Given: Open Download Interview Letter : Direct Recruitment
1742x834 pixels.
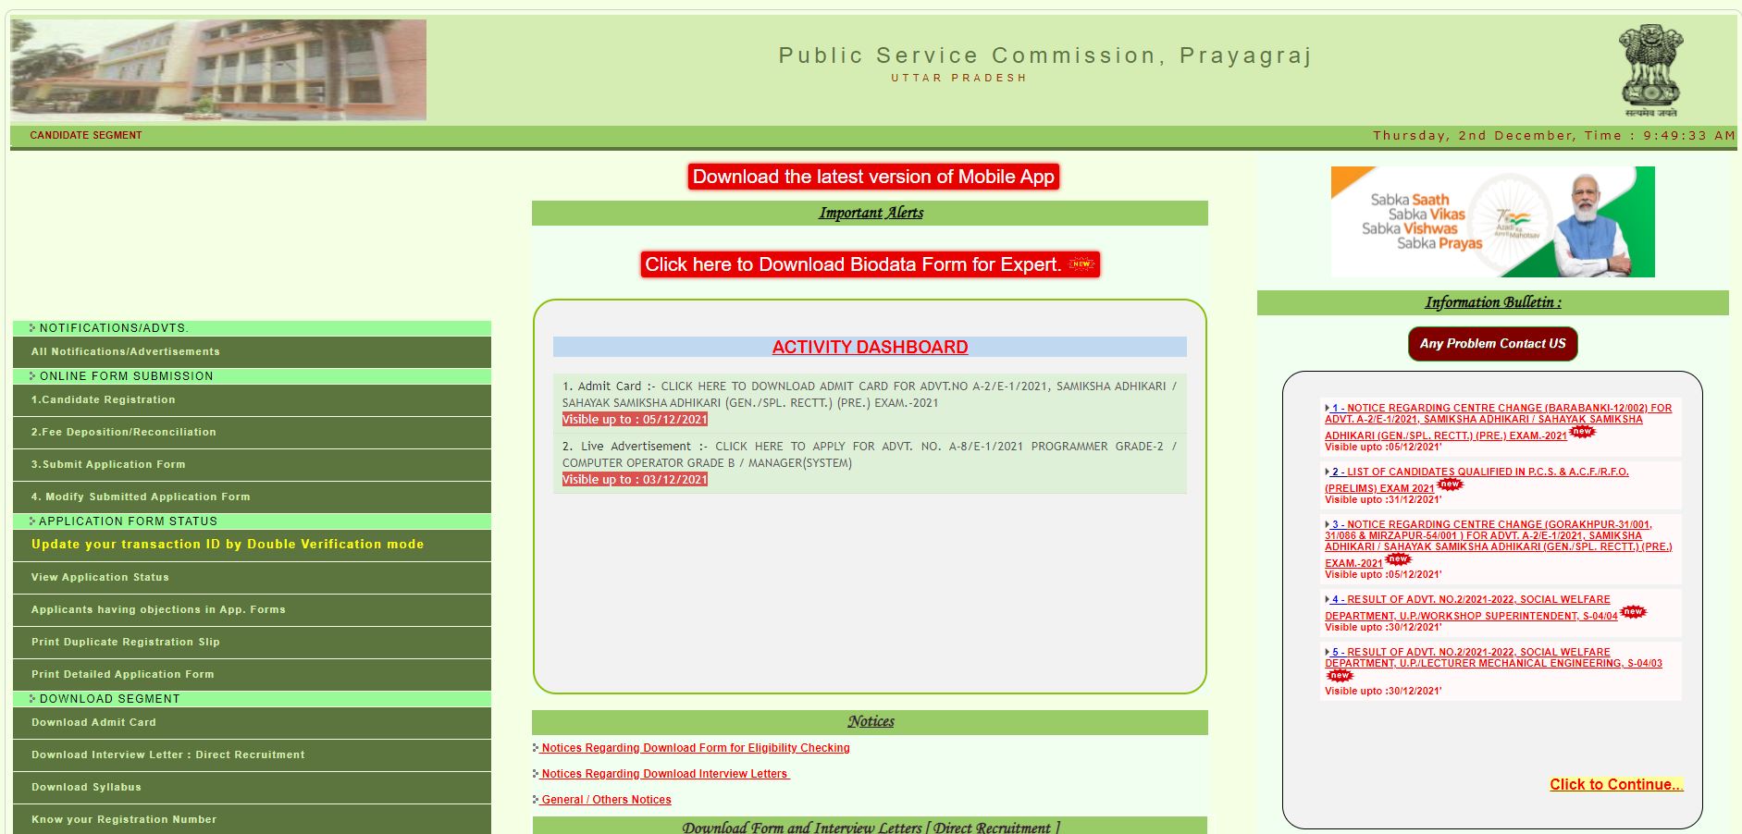Looking at the screenshot, I should [x=252, y=755].
